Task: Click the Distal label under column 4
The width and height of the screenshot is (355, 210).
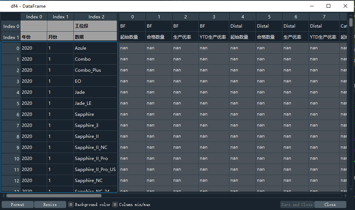Action: pos(243,26)
